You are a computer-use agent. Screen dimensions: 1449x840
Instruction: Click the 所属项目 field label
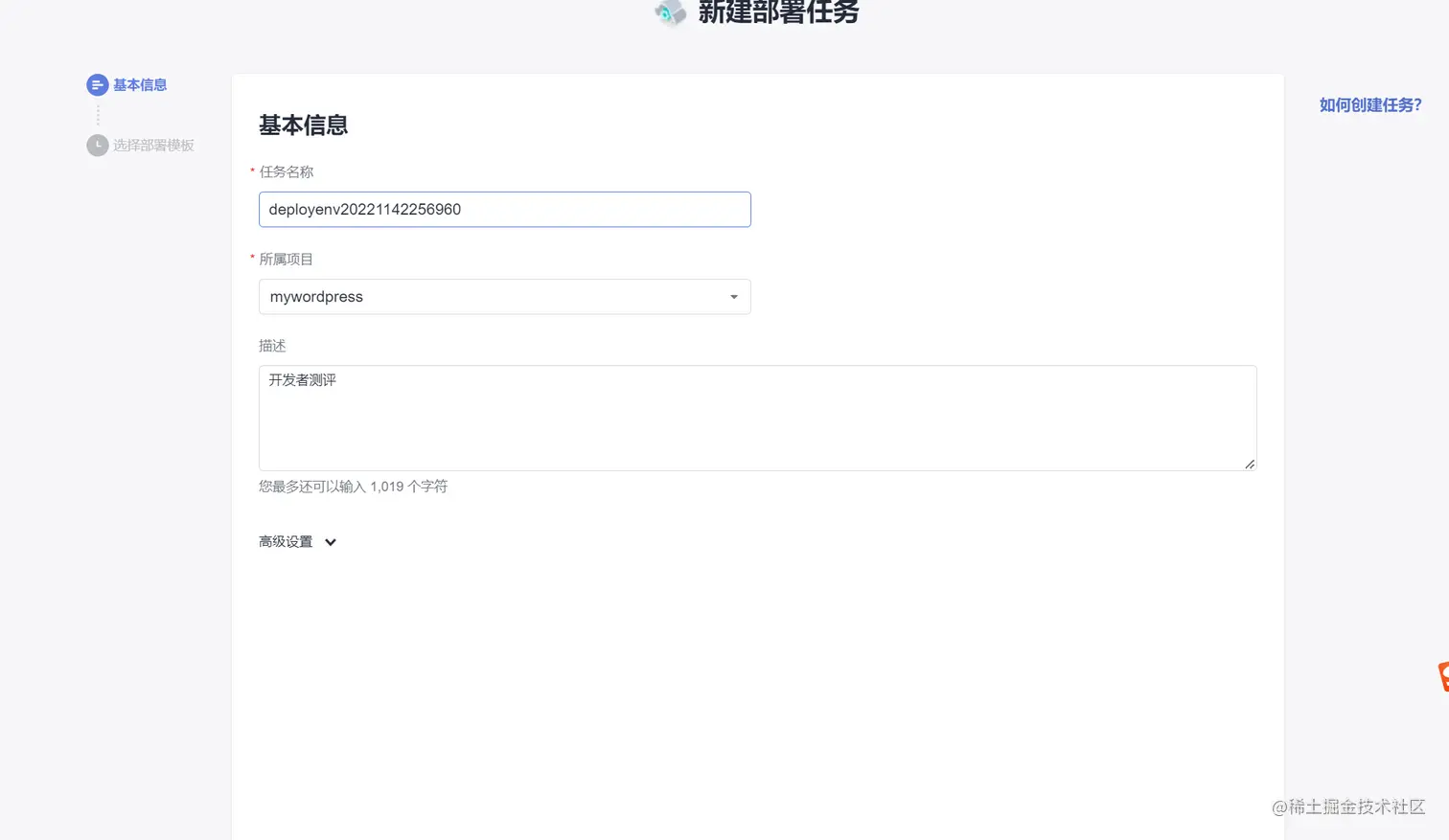tap(286, 260)
